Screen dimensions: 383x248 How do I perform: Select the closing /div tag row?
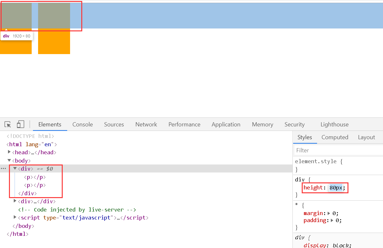28,193
